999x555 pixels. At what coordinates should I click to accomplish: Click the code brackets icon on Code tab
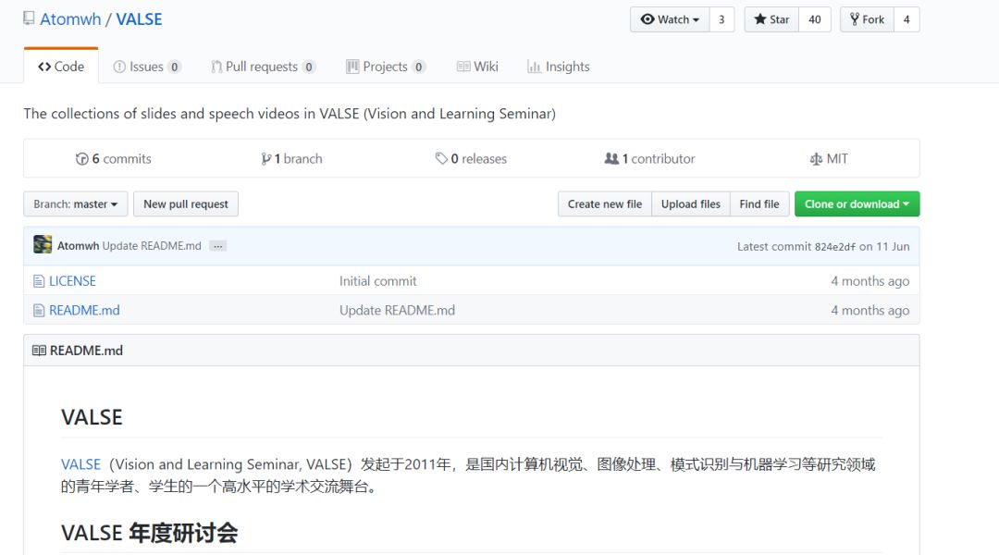coord(44,67)
